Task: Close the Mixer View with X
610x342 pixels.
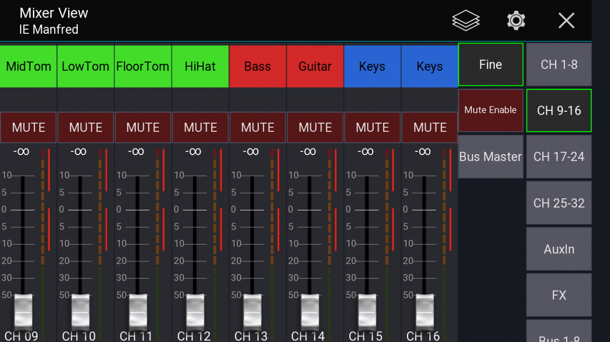Action: 566,20
